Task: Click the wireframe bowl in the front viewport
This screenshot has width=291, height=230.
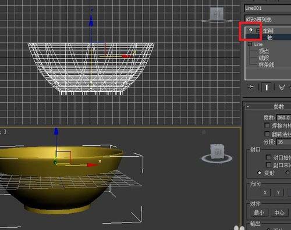Action: [x=91, y=69]
